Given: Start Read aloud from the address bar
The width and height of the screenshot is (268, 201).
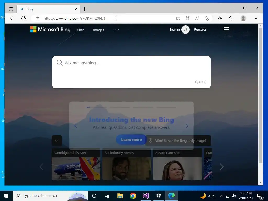Looking at the screenshot, I should click(x=197, y=18).
